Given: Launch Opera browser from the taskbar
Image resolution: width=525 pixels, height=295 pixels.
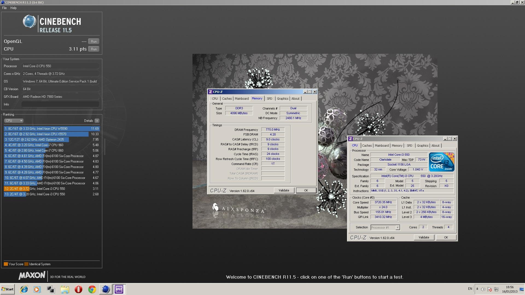Looking at the screenshot, I should (x=78, y=289).
